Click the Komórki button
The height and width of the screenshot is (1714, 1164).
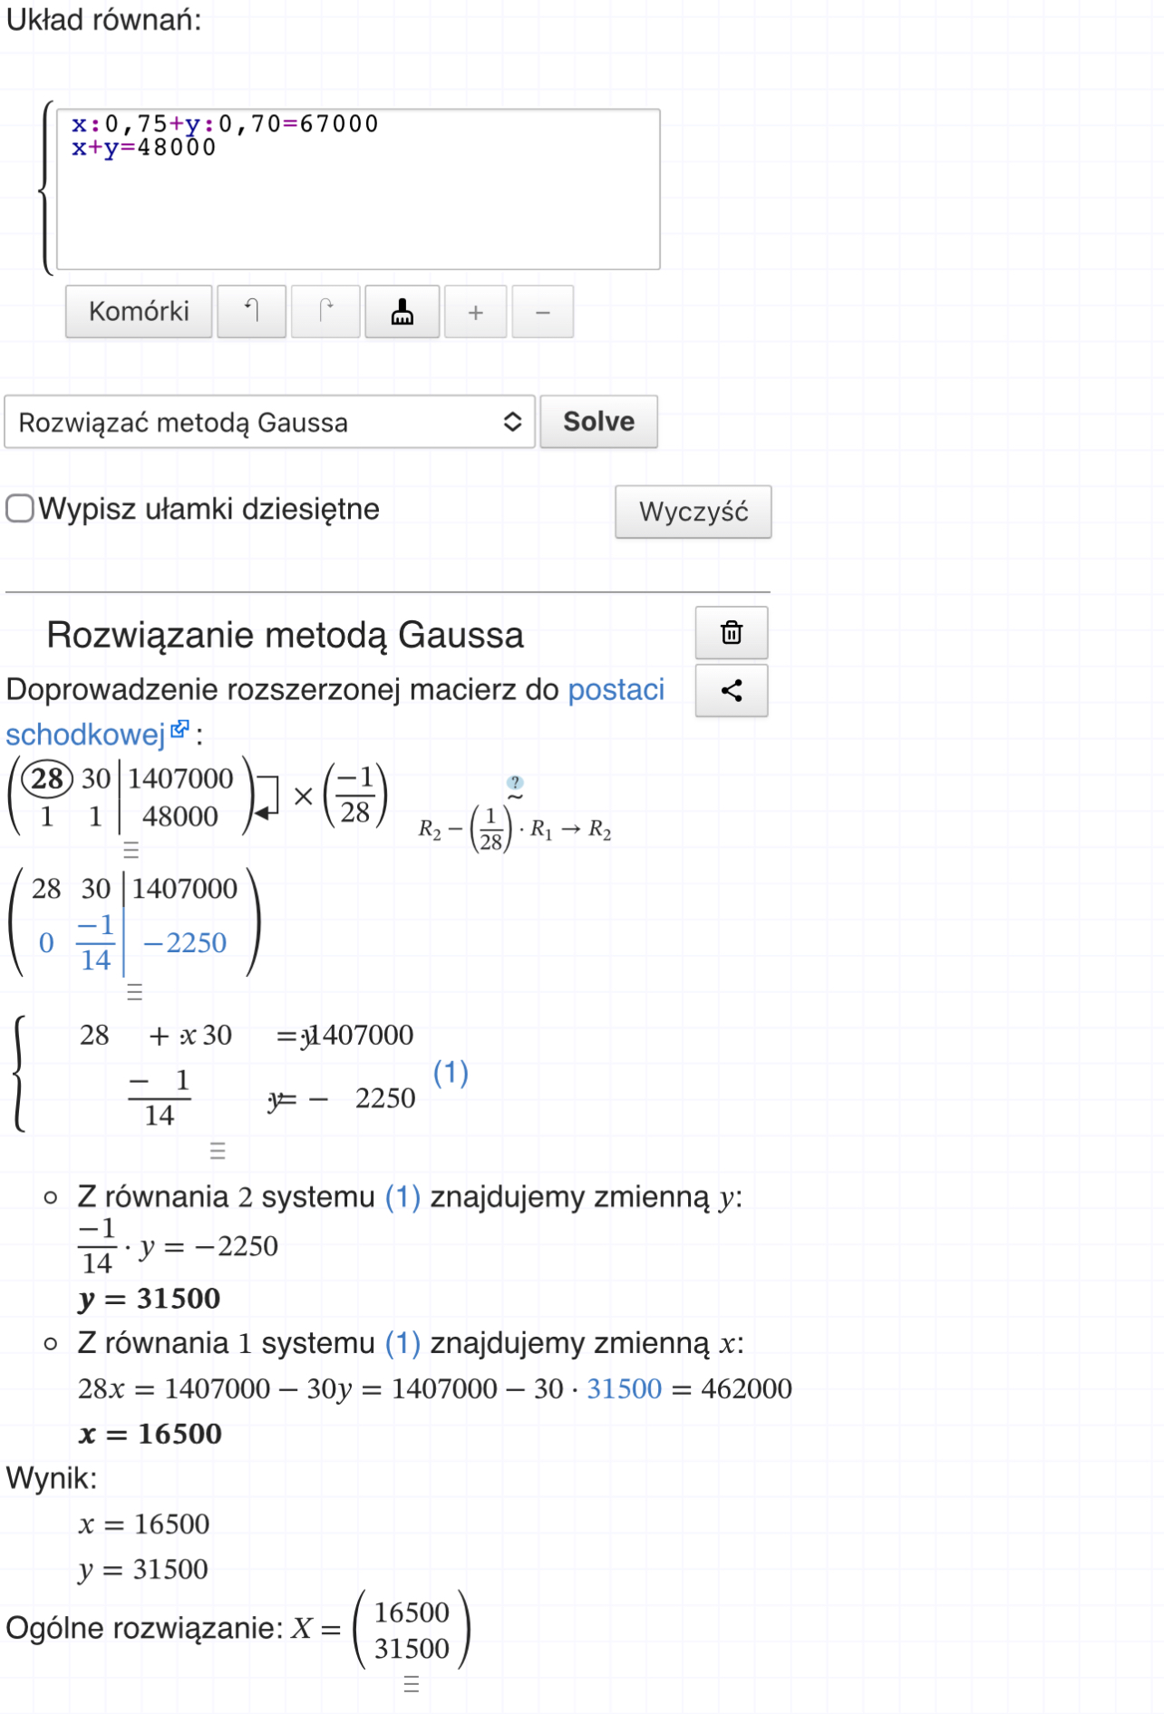coord(139,312)
